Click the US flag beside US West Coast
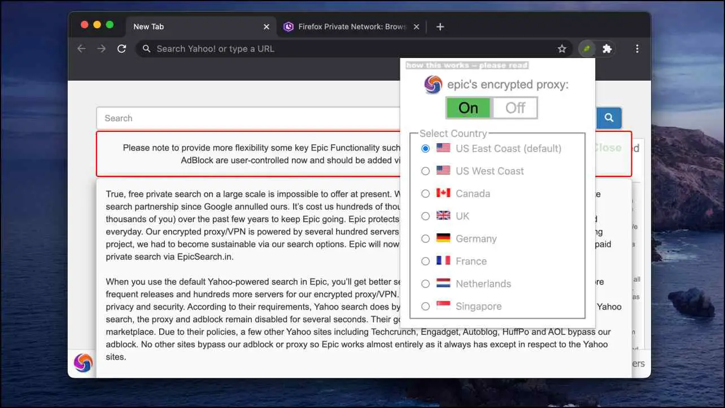The image size is (725, 408). (x=443, y=171)
